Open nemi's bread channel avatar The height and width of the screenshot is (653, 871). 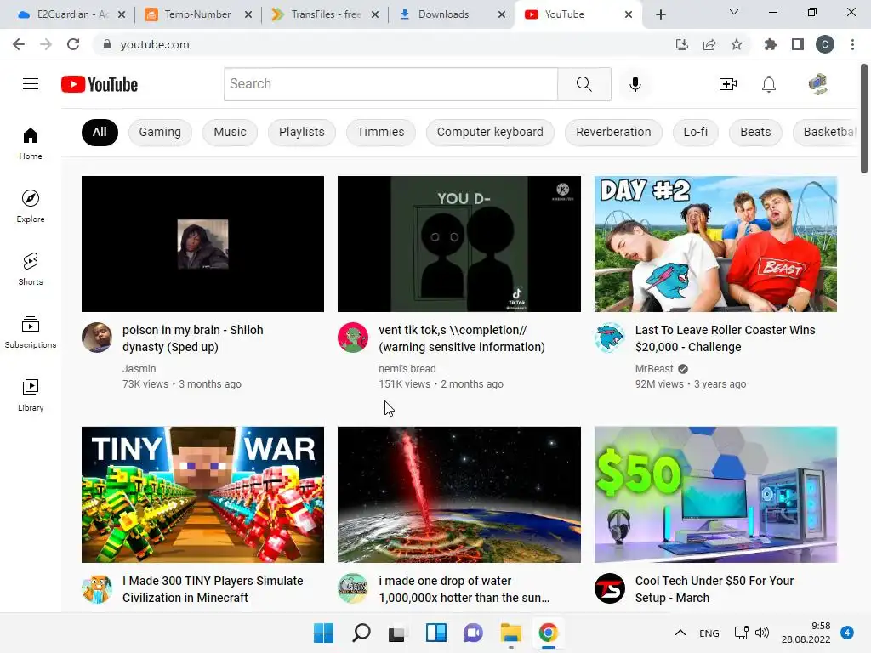tap(353, 338)
